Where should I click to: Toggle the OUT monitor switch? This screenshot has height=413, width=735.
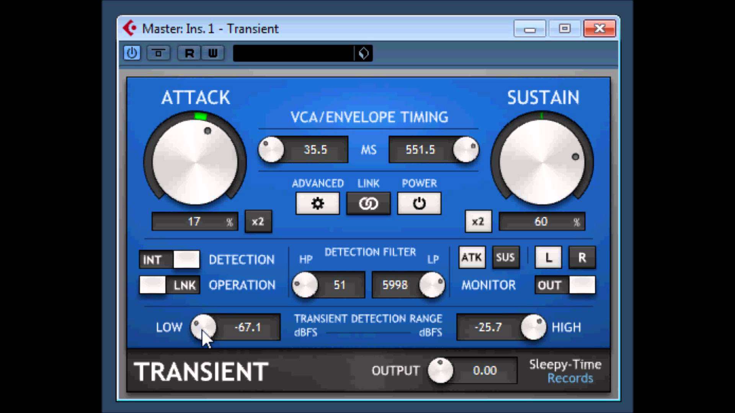click(x=565, y=285)
